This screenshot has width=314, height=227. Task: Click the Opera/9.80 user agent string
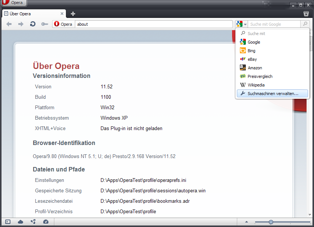tap(104, 156)
